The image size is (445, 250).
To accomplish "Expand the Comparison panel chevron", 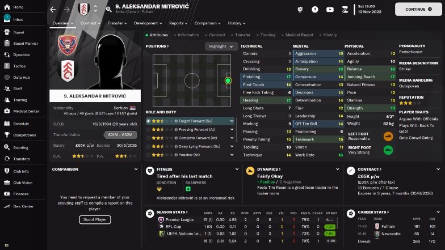I will [x=136, y=169].
